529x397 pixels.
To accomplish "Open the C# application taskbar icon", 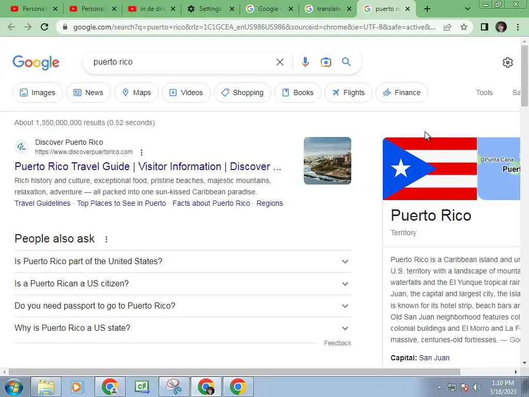I will pos(142,387).
